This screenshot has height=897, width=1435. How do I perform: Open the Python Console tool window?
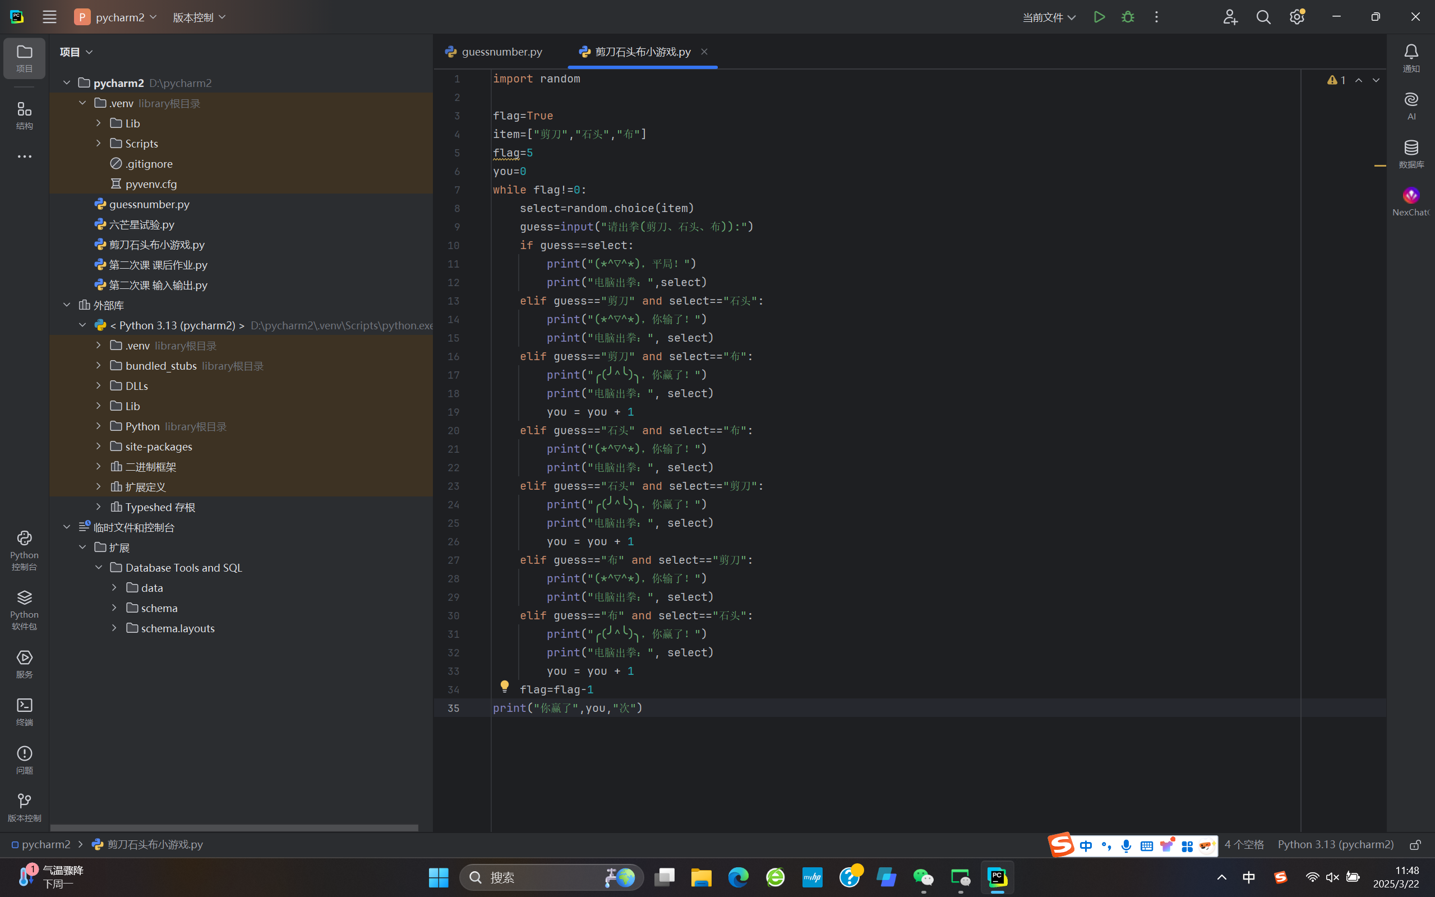tap(24, 550)
